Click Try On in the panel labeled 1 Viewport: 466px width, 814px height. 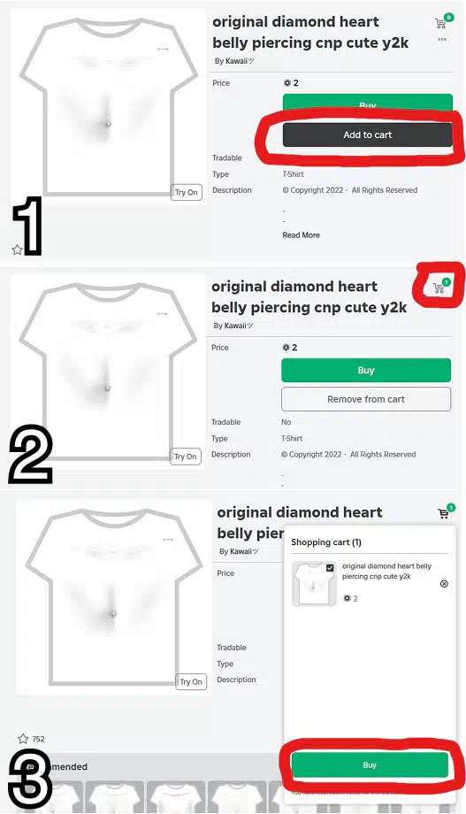coord(186,193)
